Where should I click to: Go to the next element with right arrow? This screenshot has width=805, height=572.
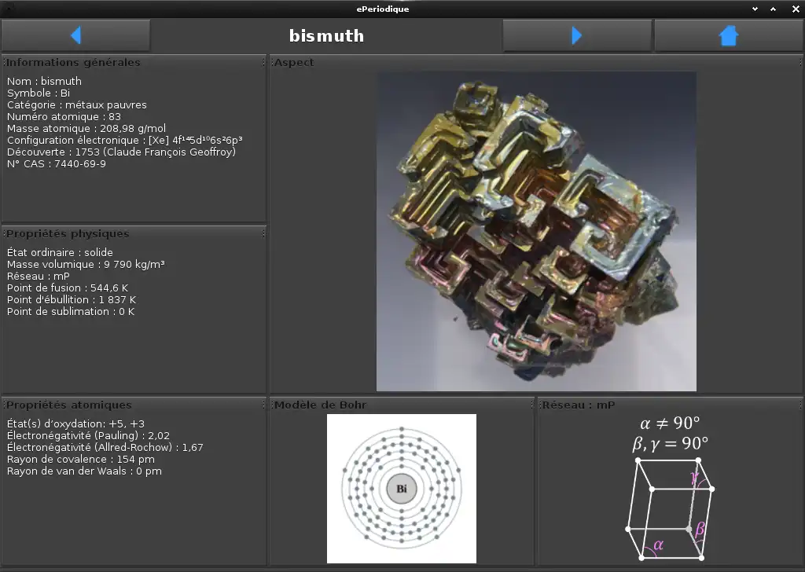pyautogui.click(x=576, y=35)
